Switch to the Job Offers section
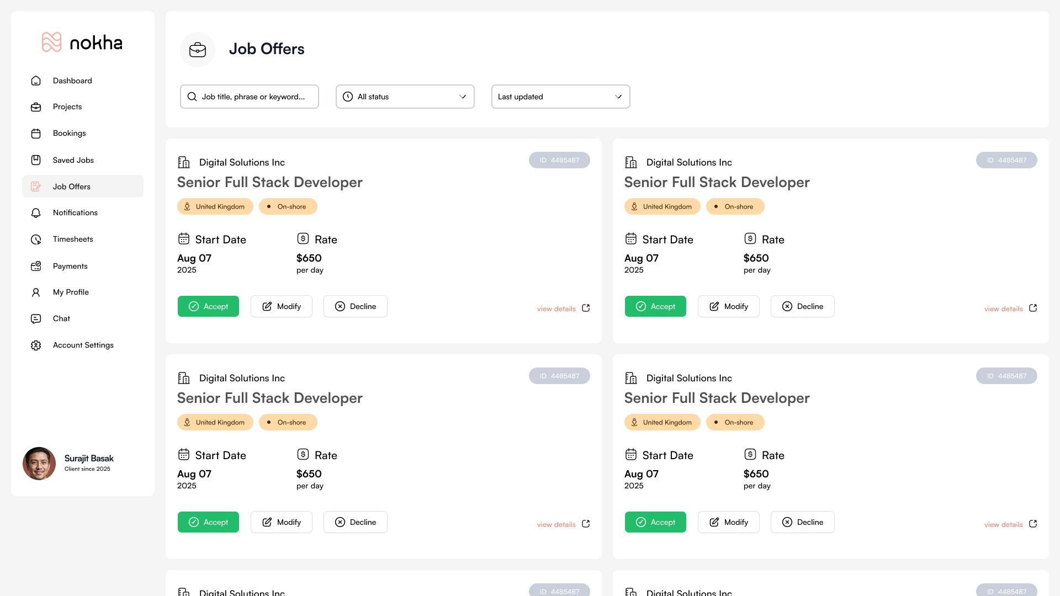Image resolution: width=1060 pixels, height=596 pixels. (71, 187)
